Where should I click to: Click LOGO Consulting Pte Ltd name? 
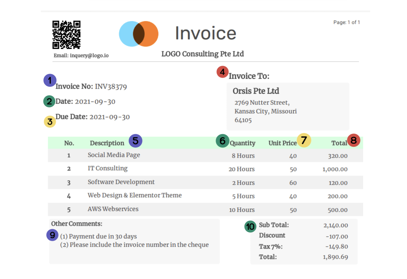pyautogui.click(x=203, y=54)
